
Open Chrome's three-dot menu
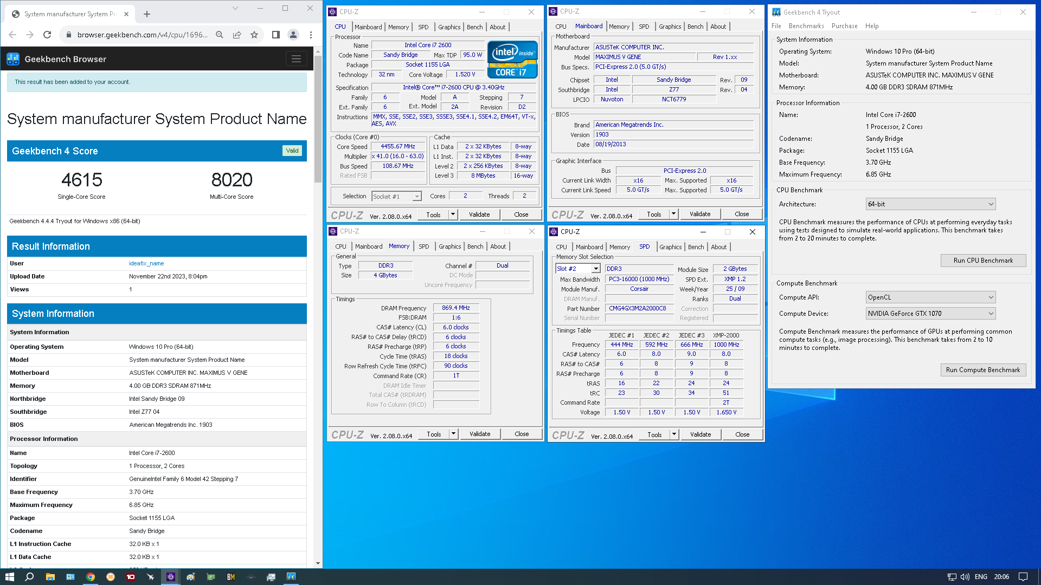(311, 35)
